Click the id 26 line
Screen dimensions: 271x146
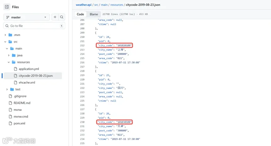click(104, 113)
